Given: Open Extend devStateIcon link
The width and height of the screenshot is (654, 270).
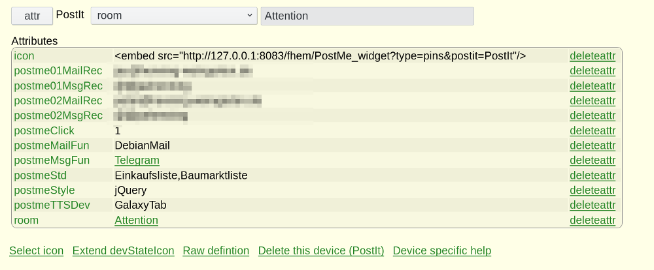Looking at the screenshot, I should coord(124,251).
